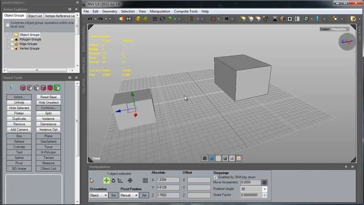Toggle the constrain object group operation checkbox

pos(7,24)
